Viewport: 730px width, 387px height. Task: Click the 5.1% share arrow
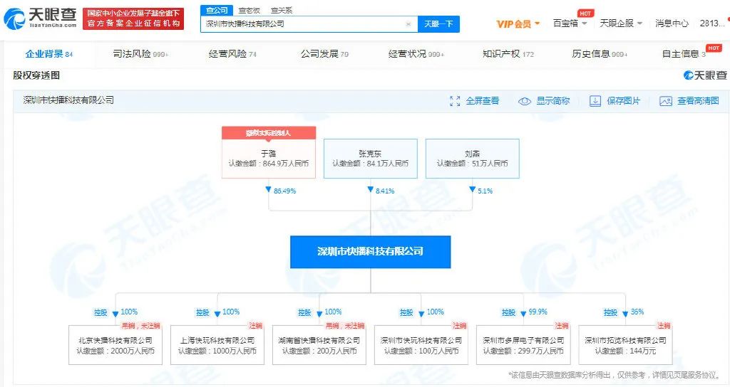click(472, 190)
